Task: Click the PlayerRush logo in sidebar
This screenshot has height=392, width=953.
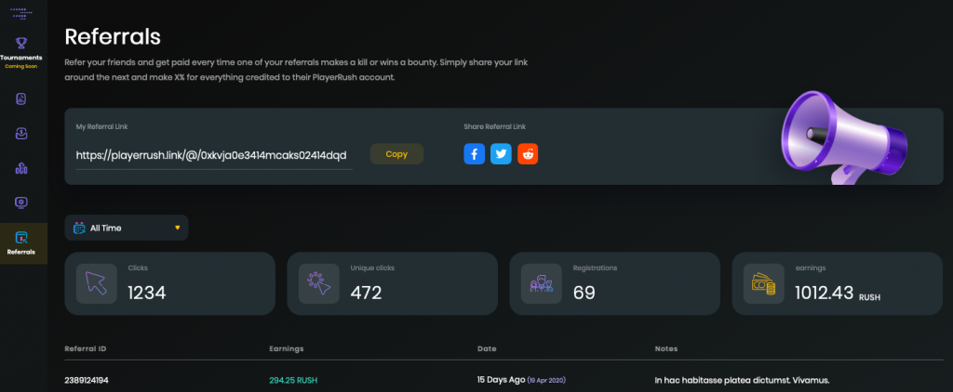Action: point(22,13)
